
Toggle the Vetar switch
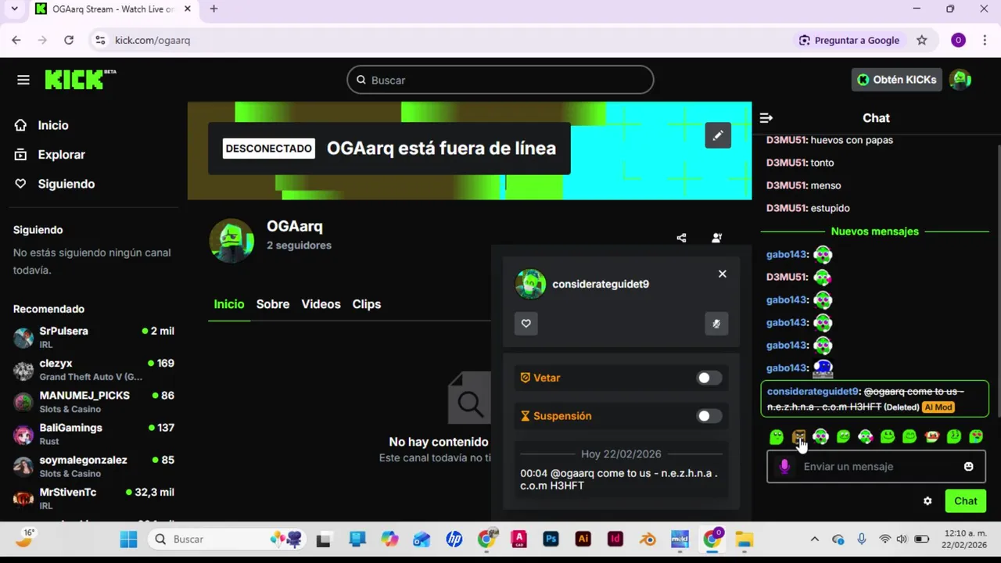(x=709, y=378)
